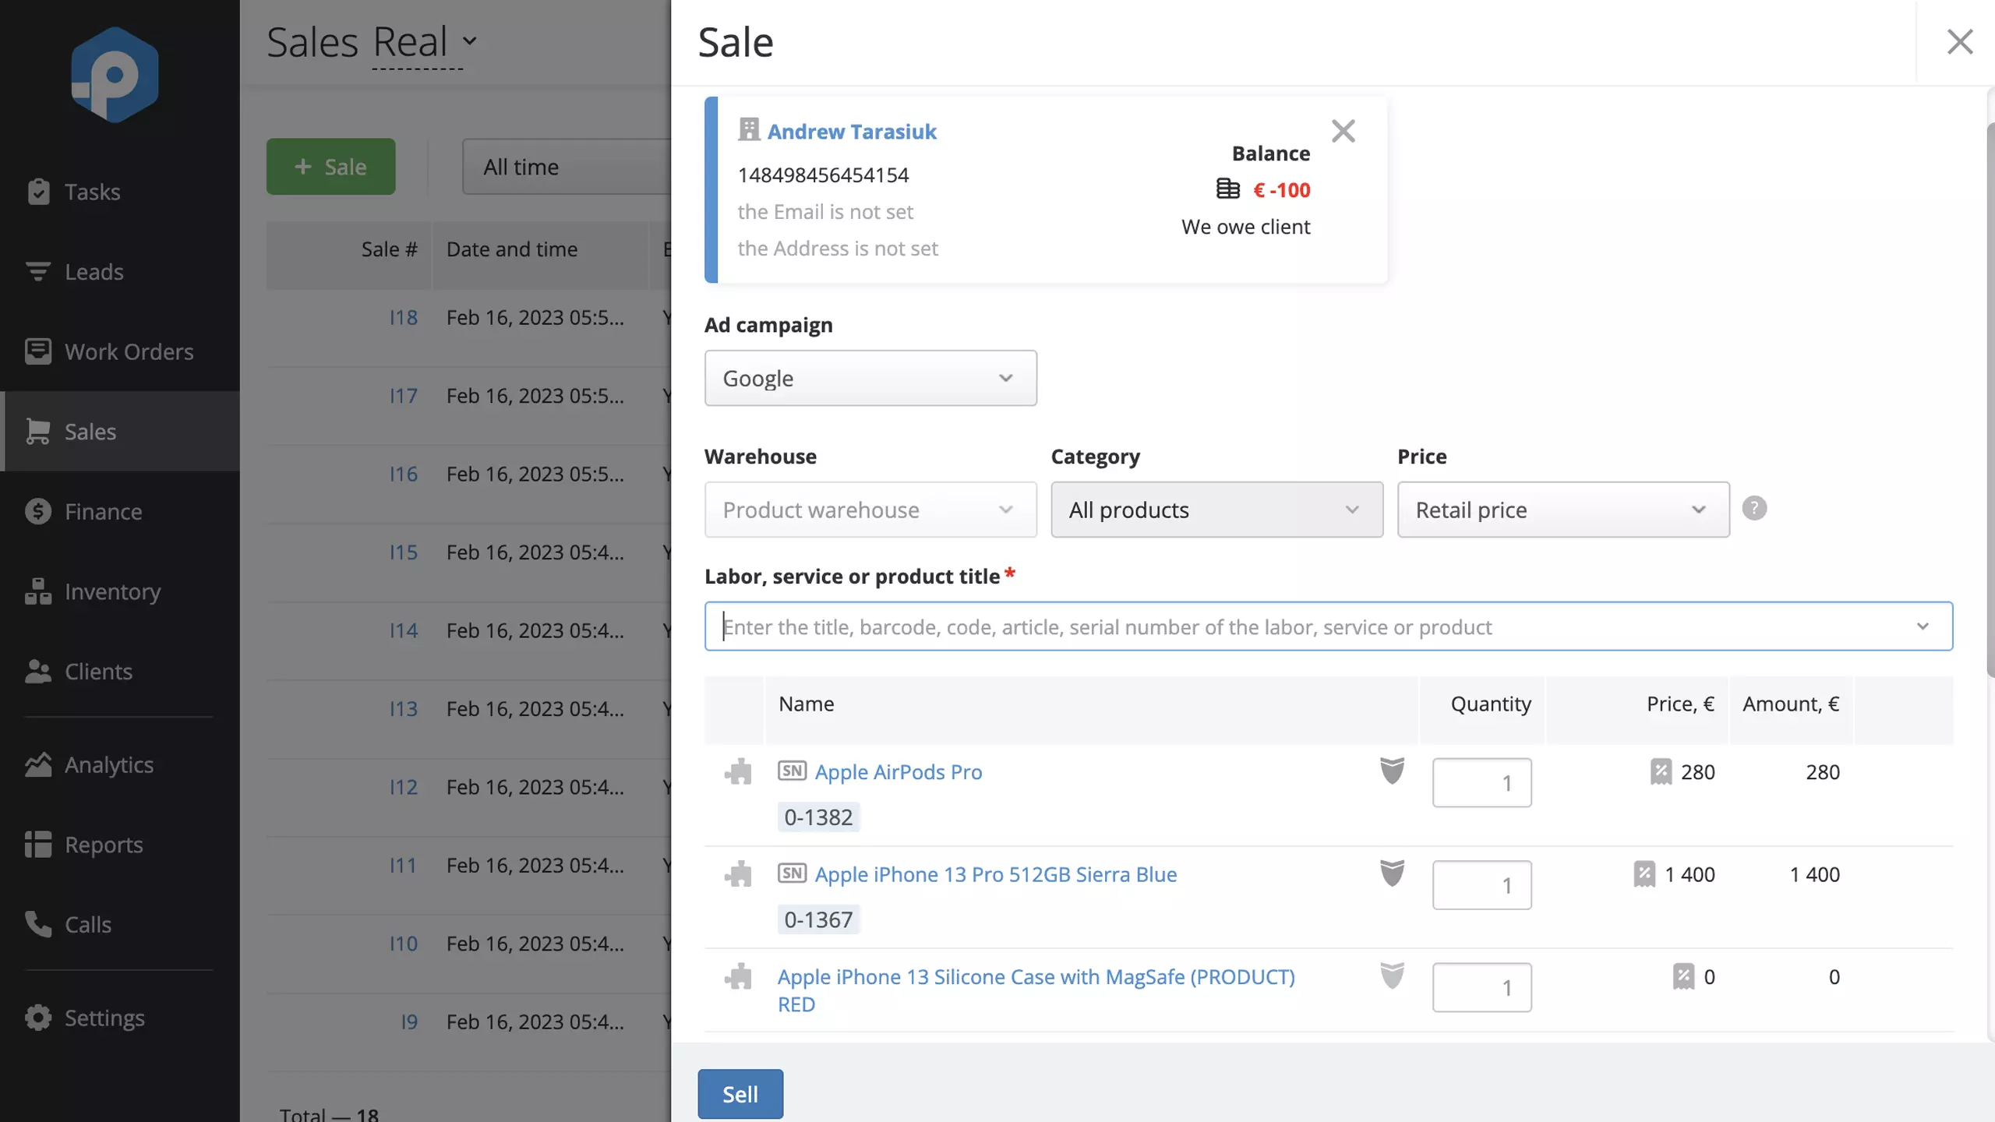Click the blue Sell button
This screenshot has height=1122, width=1995.
[740, 1094]
